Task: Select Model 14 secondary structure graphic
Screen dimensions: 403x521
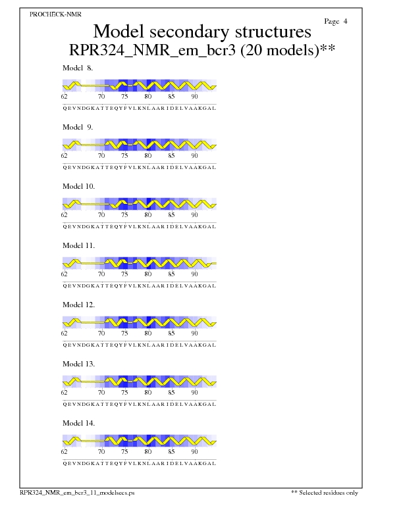Action: (x=139, y=441)
